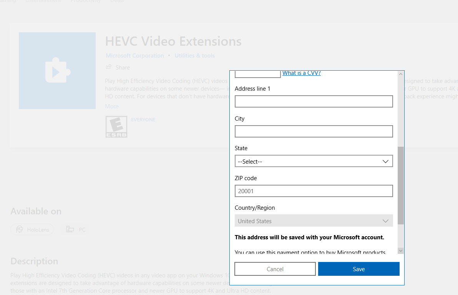Image resolution: width=458 pixels, height=295 pixels.
Task: Open the Microsoft Corporation publisher link
Action: click(x=134, y=55)
